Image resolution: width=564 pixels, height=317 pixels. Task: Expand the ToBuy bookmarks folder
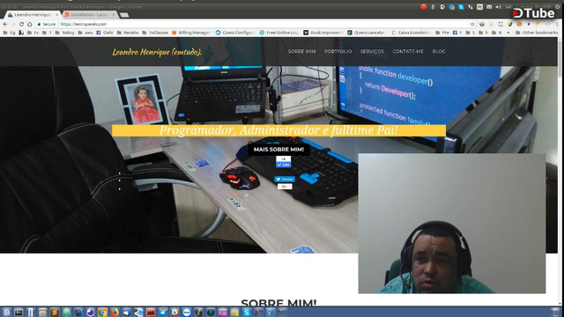click(x=64, y=33)
